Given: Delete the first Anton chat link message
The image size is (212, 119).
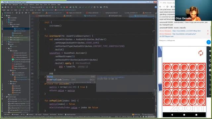Looking at the screenshot, I should click(x=208, y=31).
